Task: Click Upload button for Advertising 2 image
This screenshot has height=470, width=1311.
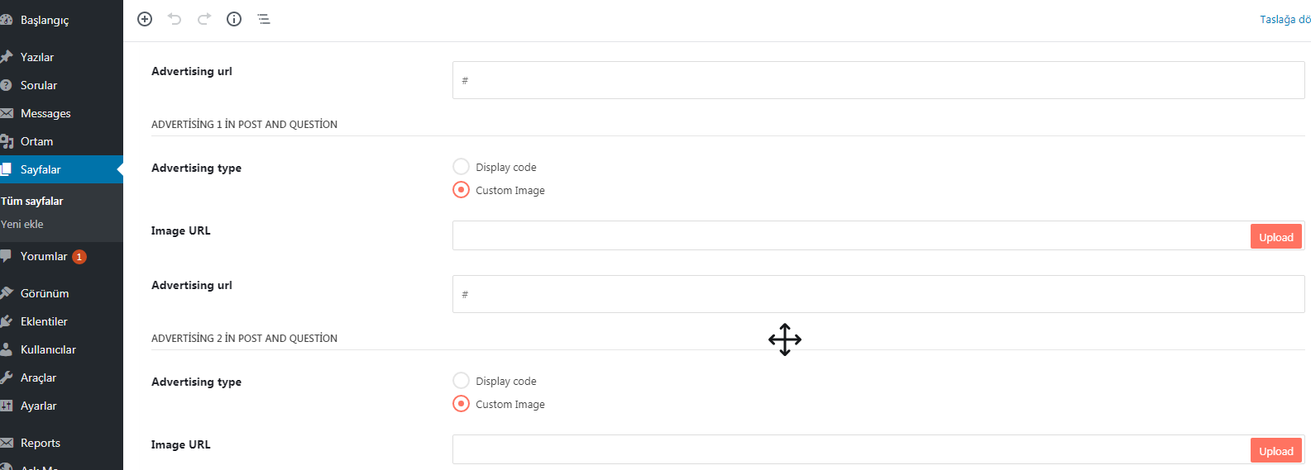Action: pyautogui.click(x=1275, y=451)
